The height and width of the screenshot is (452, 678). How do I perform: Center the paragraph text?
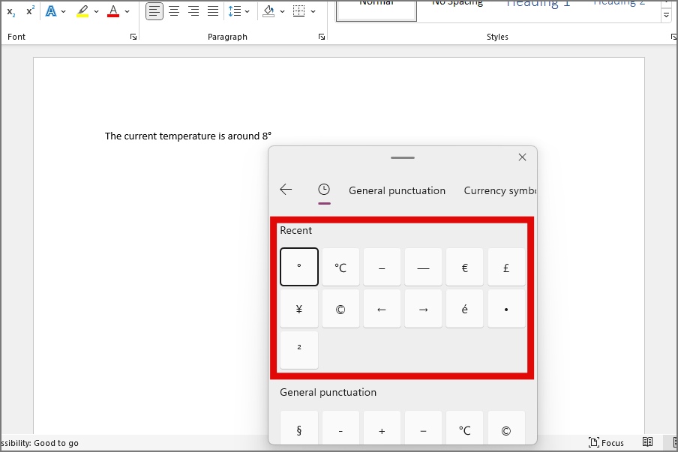pos(174,11)
